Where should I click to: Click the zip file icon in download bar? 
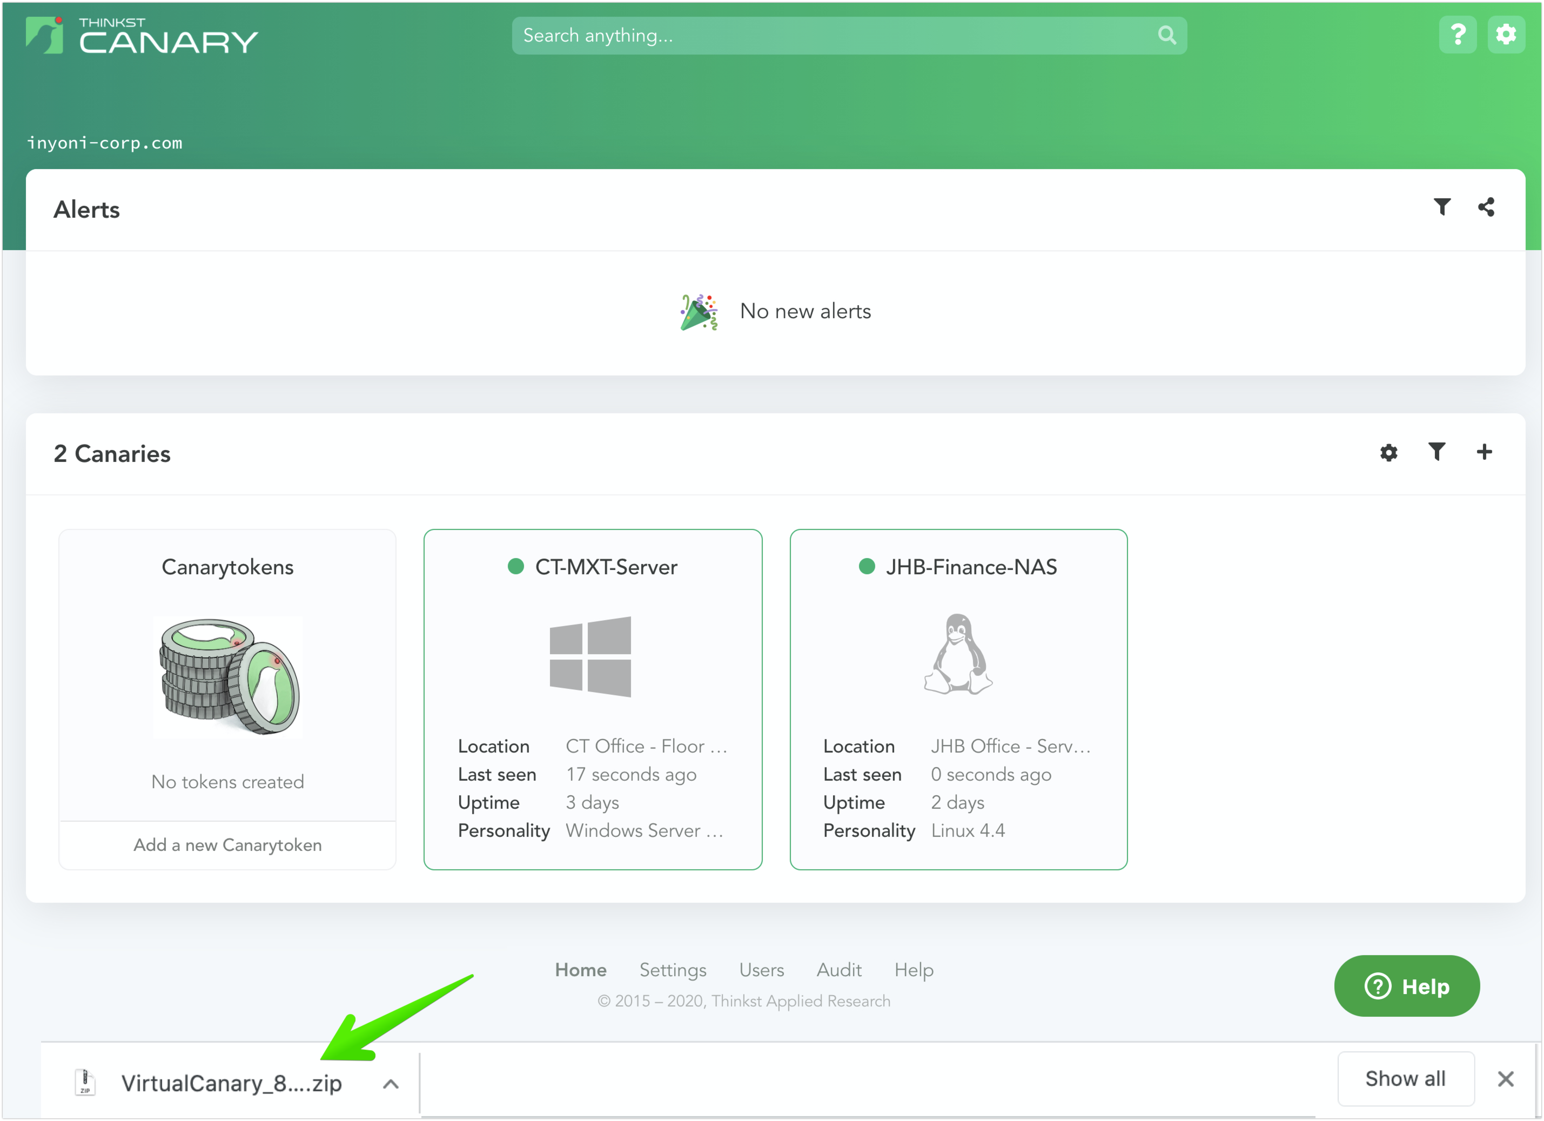click(x=85, y=1082)
